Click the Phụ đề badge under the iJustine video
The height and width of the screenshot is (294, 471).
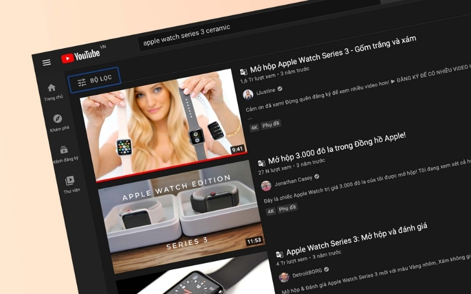(x=271, y=125)
